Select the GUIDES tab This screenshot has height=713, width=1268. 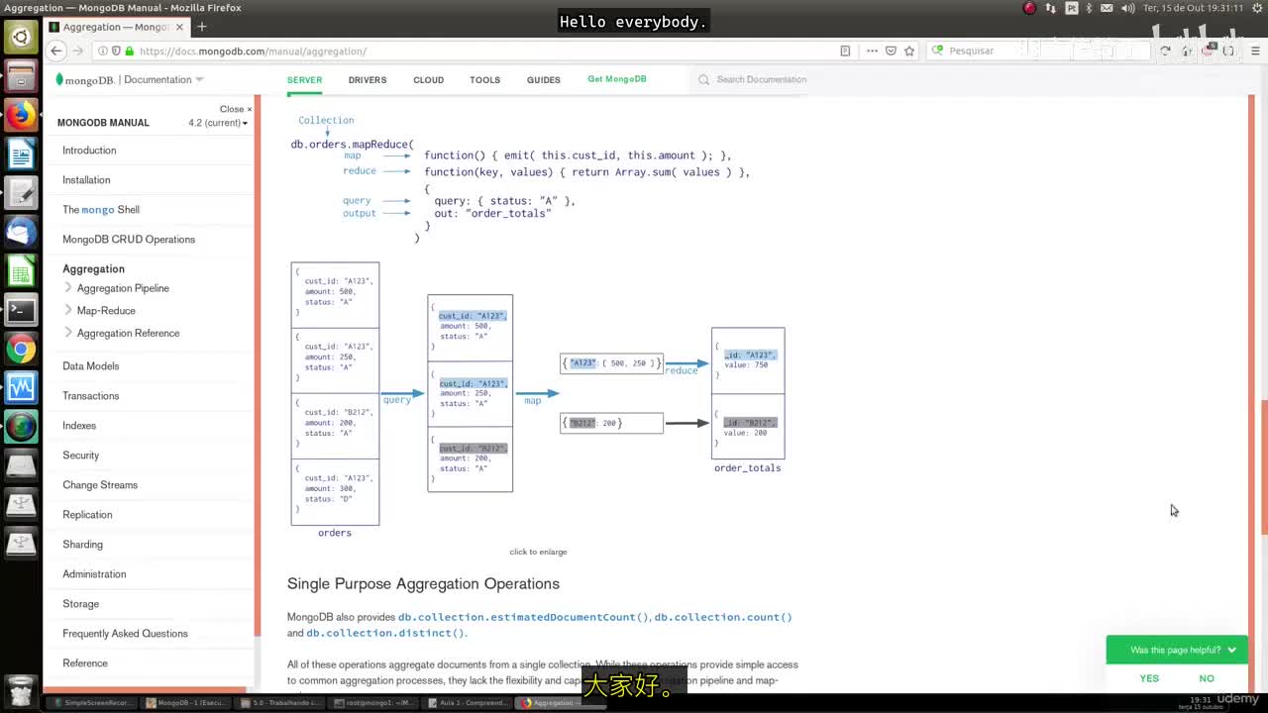pos(544,80)
